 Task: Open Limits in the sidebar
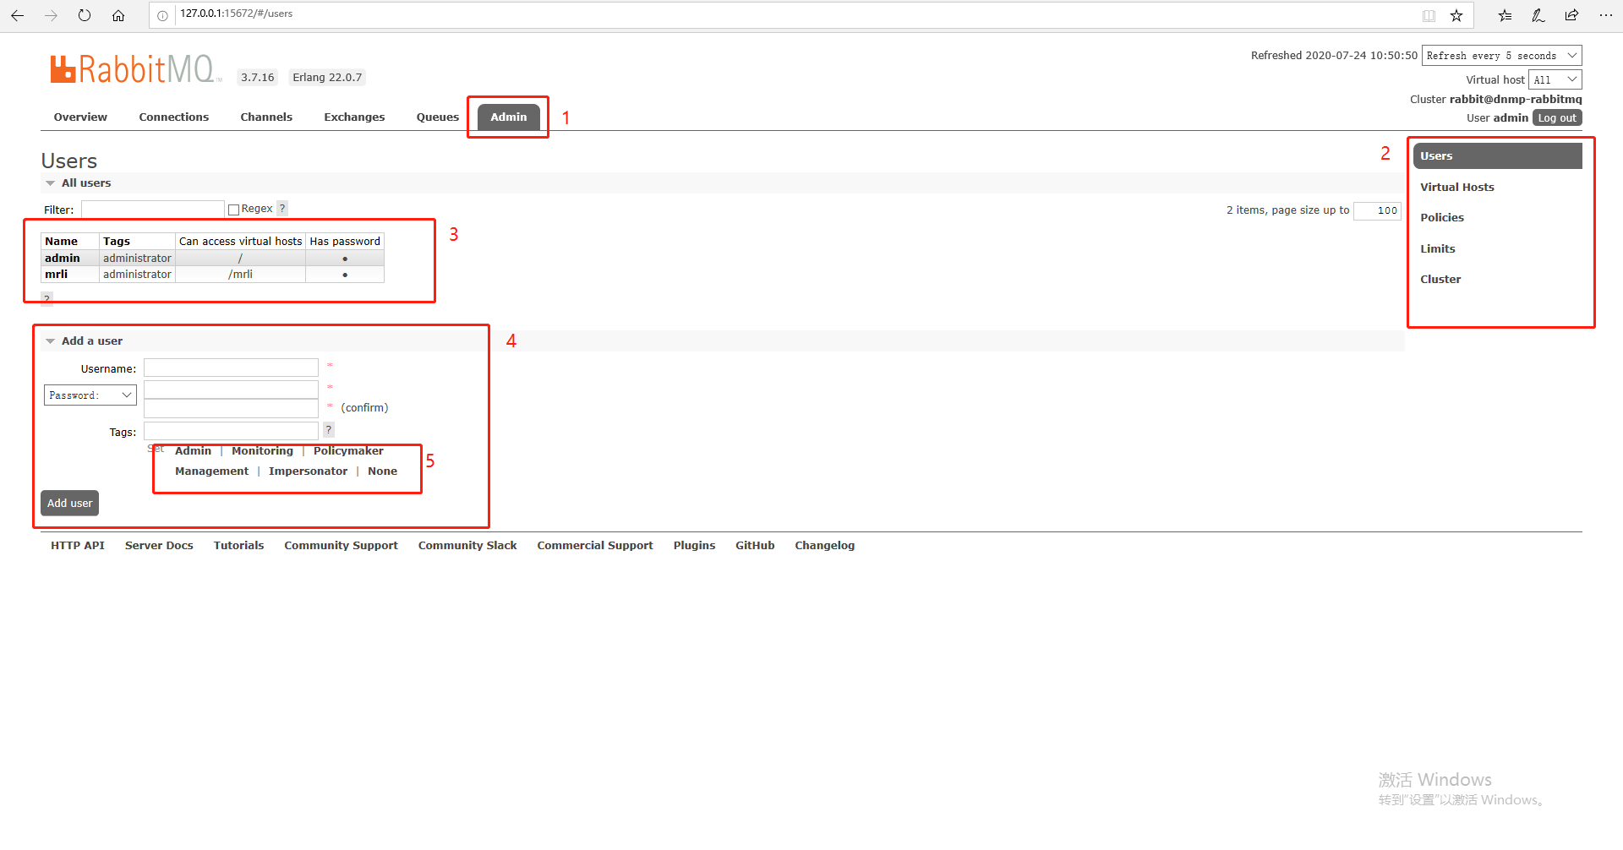coord(1438,248)
